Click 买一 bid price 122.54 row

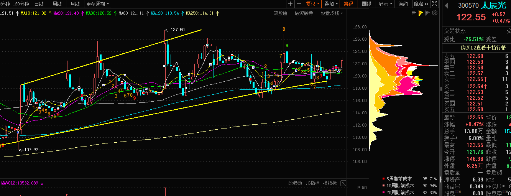(477, 86)
